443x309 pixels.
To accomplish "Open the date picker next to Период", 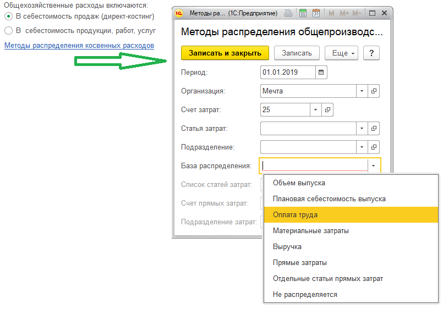I will pyautogui.click(x=321, y=72).
